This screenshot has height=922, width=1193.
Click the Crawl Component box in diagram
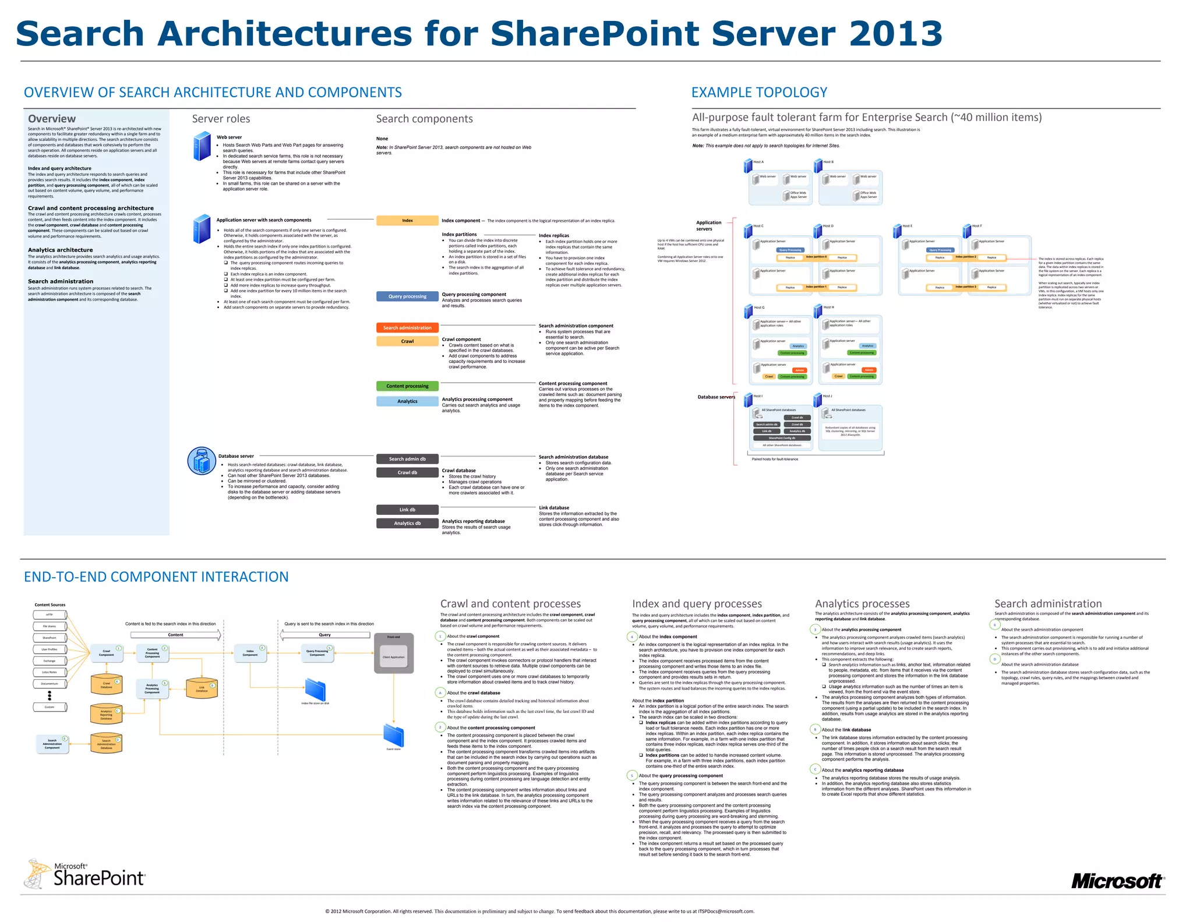point(107,653)
